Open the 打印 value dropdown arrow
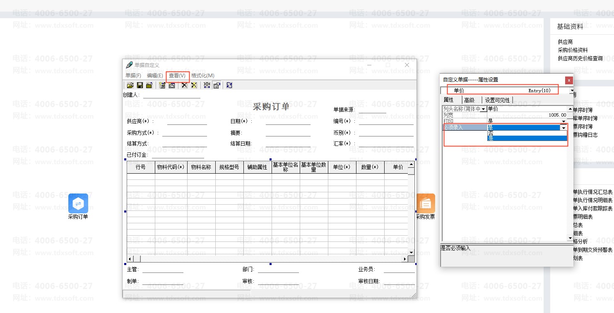Screen dimensions: 614x313 tap(563, 121)
